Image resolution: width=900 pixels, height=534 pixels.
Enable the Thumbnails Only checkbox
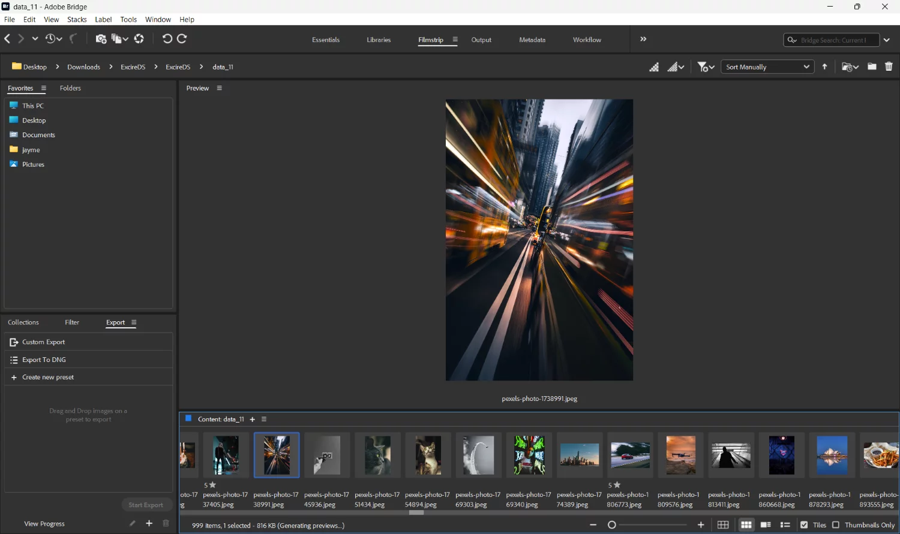836,525
